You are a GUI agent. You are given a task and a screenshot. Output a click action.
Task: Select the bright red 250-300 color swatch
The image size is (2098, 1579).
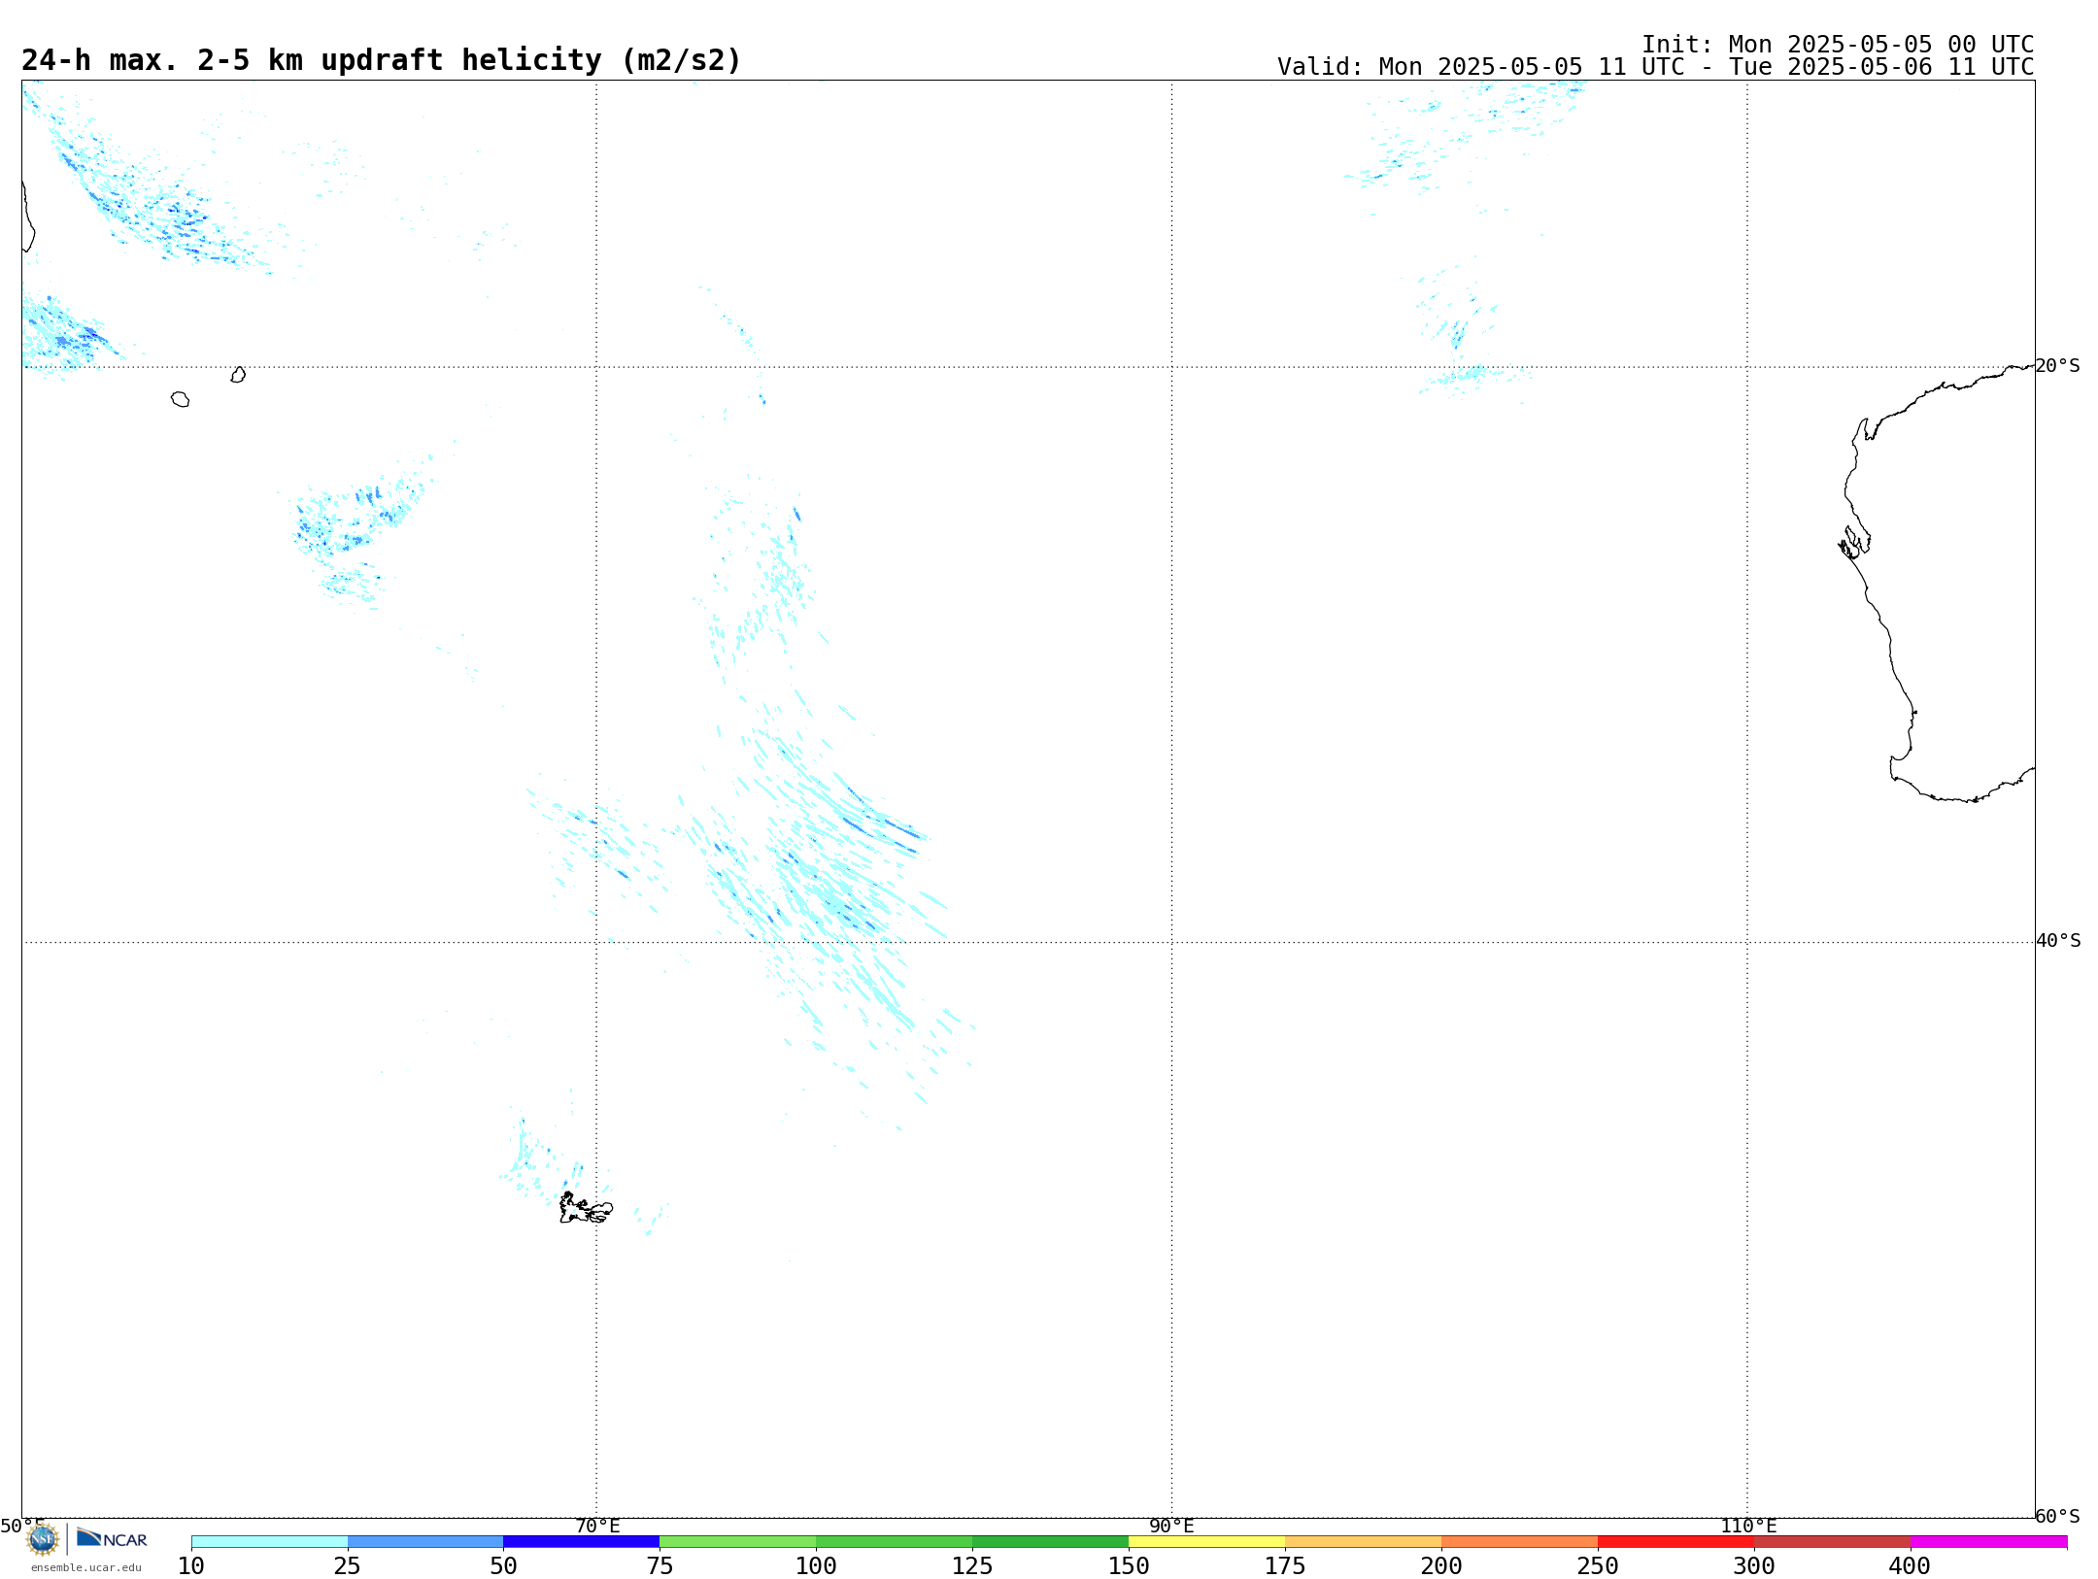coord(1676,1541)
